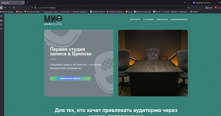This screenshot has height=116, width=221.
Task: Click the podcast studio photo
Action: click(x=153, y=63)
